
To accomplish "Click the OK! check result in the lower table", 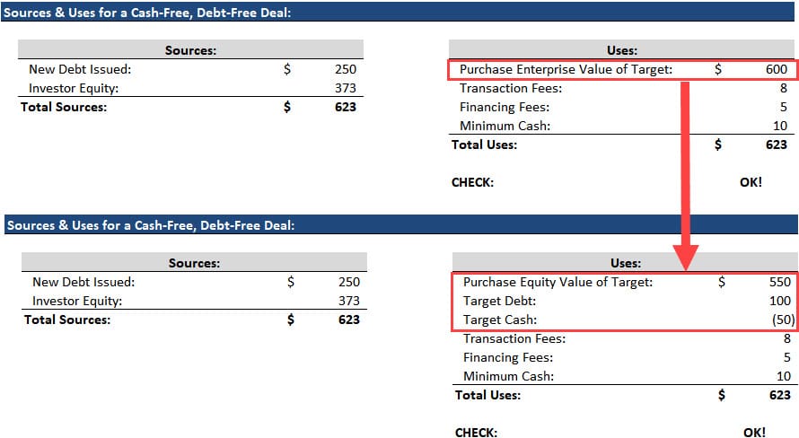I will point(754,432).
